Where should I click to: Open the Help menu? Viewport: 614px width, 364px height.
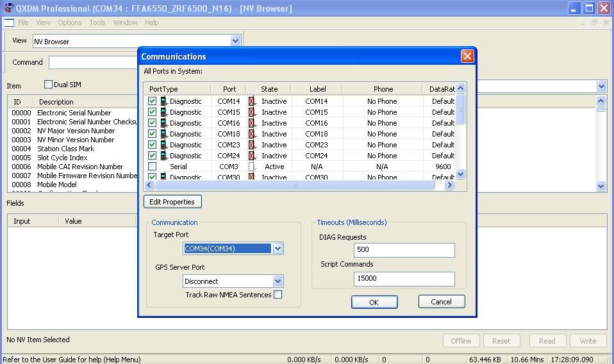[151, 22]
